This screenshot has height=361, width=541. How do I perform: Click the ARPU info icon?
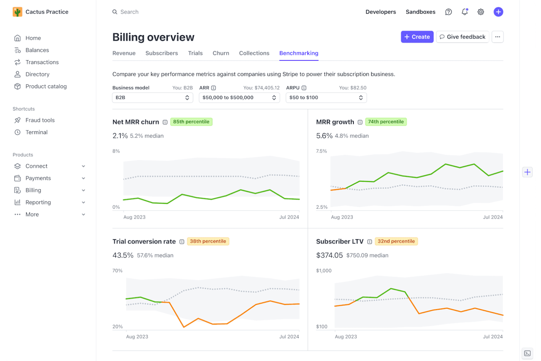point(304,88)
